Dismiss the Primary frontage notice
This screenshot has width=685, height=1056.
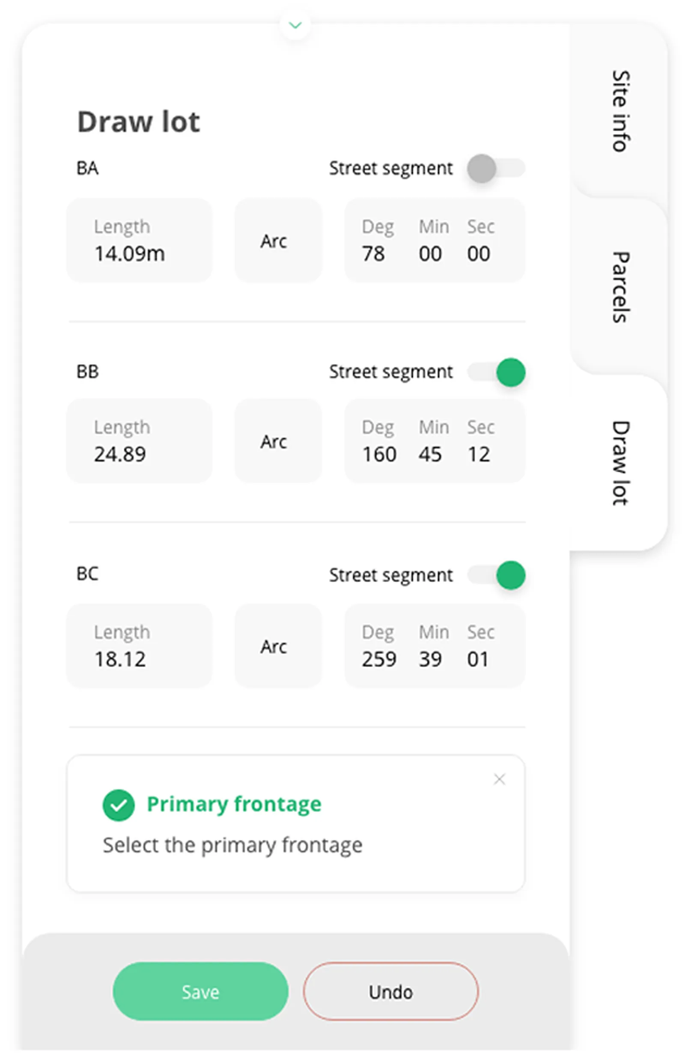(x=499, y=779)
